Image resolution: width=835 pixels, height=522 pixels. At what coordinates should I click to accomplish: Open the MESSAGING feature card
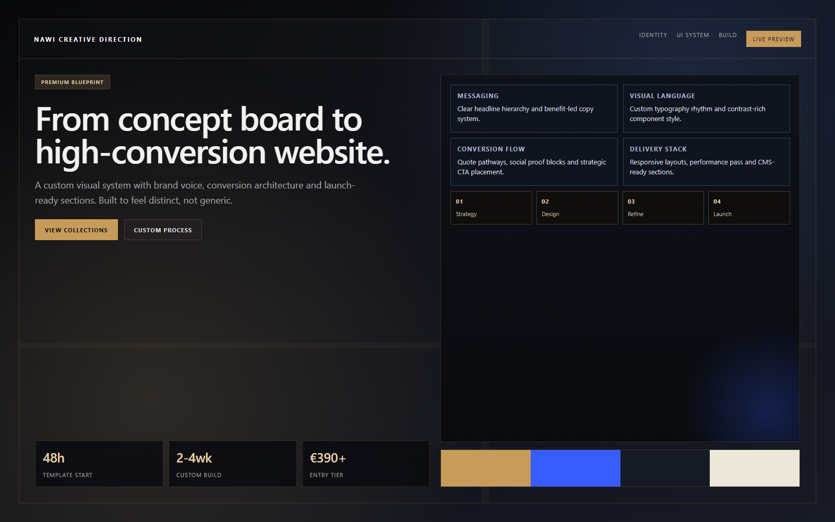533,108
